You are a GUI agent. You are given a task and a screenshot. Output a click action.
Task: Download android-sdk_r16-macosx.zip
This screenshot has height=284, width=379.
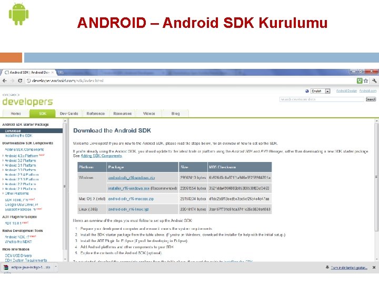click(x=131, y=199)
